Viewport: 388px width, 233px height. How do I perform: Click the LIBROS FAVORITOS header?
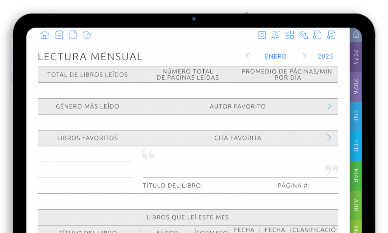88,138
